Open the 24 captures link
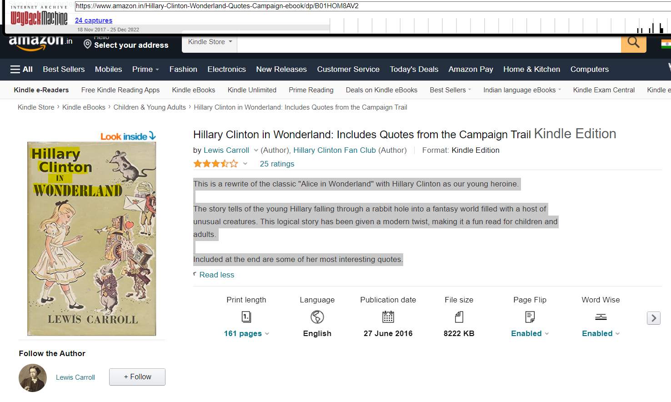671x402 pixels. pyautogui.click(x=94, y=20)
